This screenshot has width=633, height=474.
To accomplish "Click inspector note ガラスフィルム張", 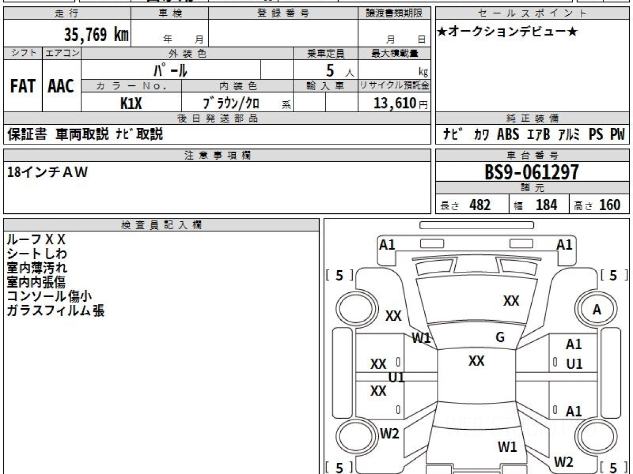I will 55,311.
